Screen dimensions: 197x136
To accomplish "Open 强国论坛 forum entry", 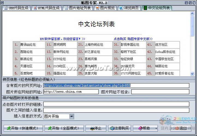I will (x=59, y=73).
